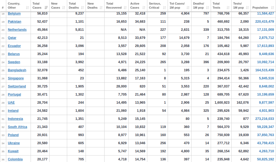This screenshot has width=276, height=162.
Task: Click Deaths/1M pop sort arrows
Action: [x=207, y=8]
